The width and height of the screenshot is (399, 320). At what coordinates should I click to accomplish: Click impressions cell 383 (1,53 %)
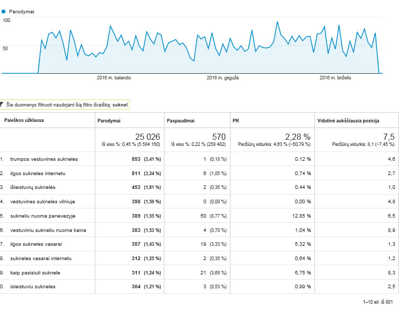[146, 230]
